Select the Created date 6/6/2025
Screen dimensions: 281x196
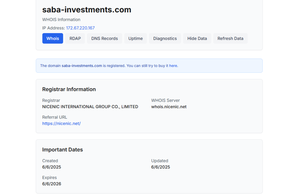[52, 167]
